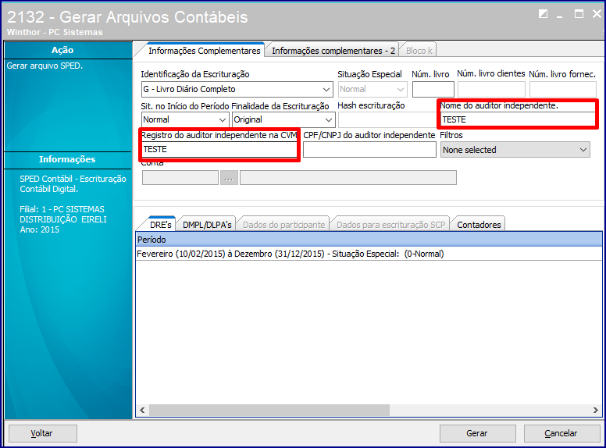Viewport: 606px width, 448px height.
Task: Click the Informações panel header
Action: 68,159
